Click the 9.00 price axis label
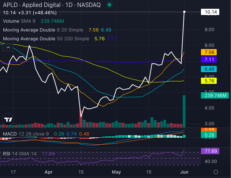The height and width of the screenshot is (178, 231). (x=209, y=30)
